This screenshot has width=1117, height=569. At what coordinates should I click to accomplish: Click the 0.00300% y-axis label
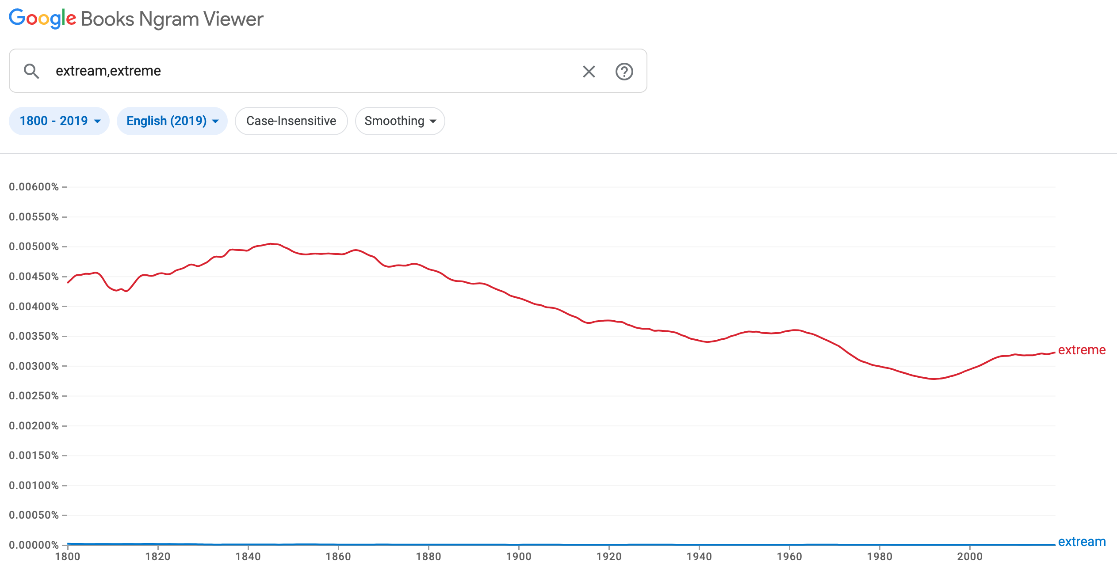(34, 366)
